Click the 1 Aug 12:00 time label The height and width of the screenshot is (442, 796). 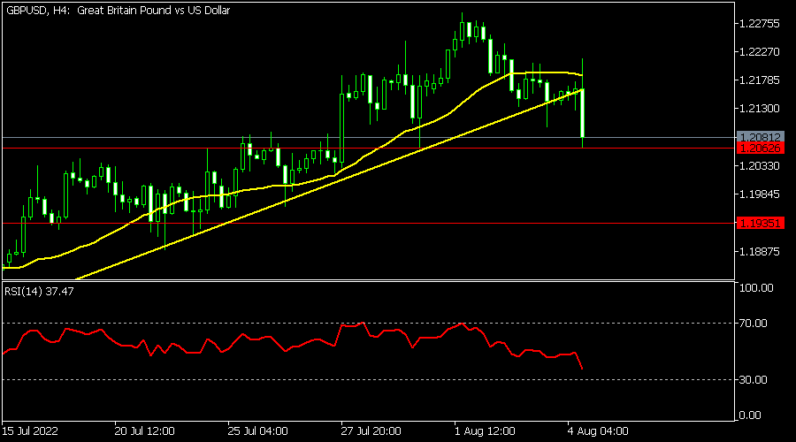coord(485,431)
